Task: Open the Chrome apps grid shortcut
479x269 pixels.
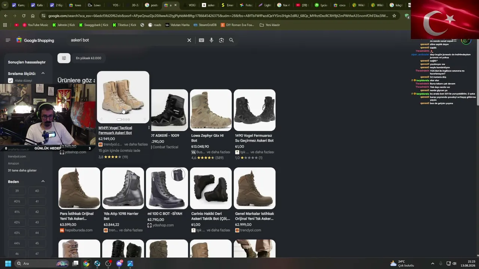Action: click(x=5, y=25)
